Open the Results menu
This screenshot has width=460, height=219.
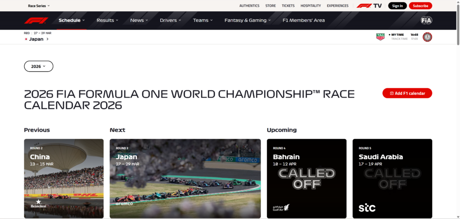coord(107,20)
